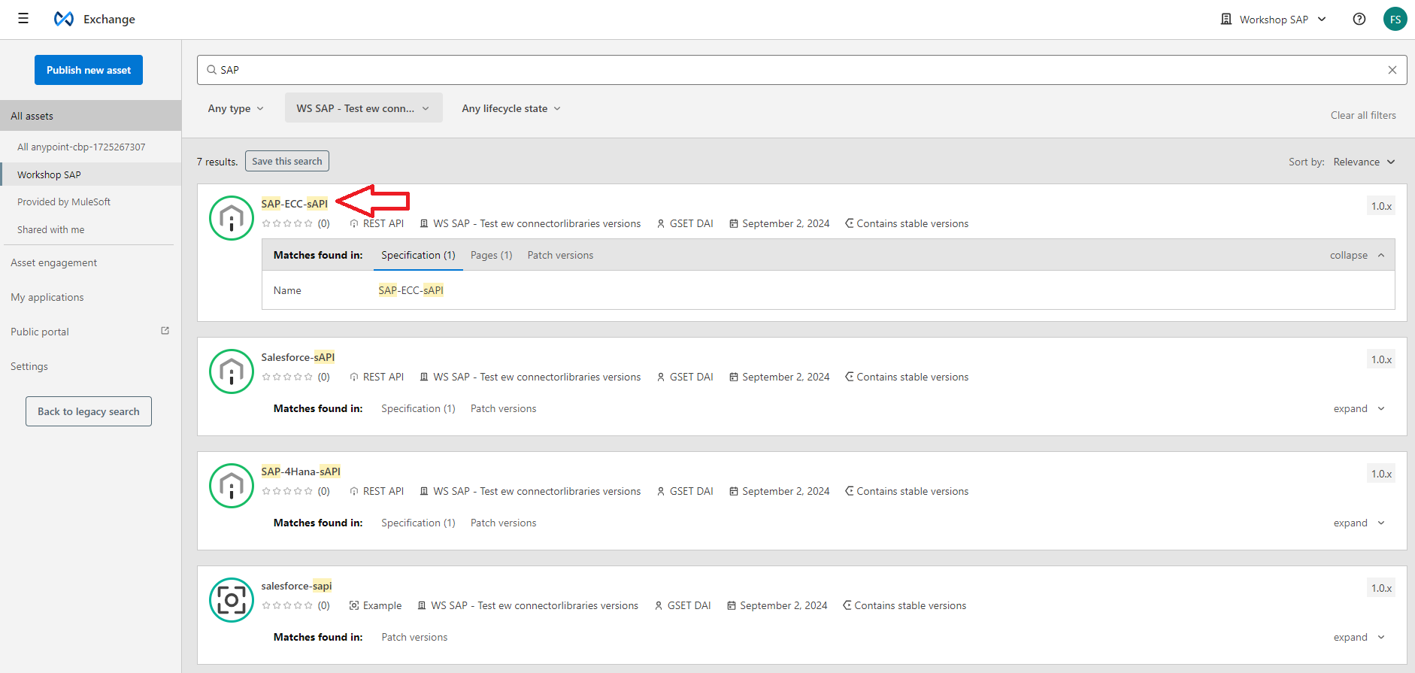1415x673 pixels.
Task: Select Specification (1) under SAP-4Hana-sAPI
Action: click(x=418, y=523)
